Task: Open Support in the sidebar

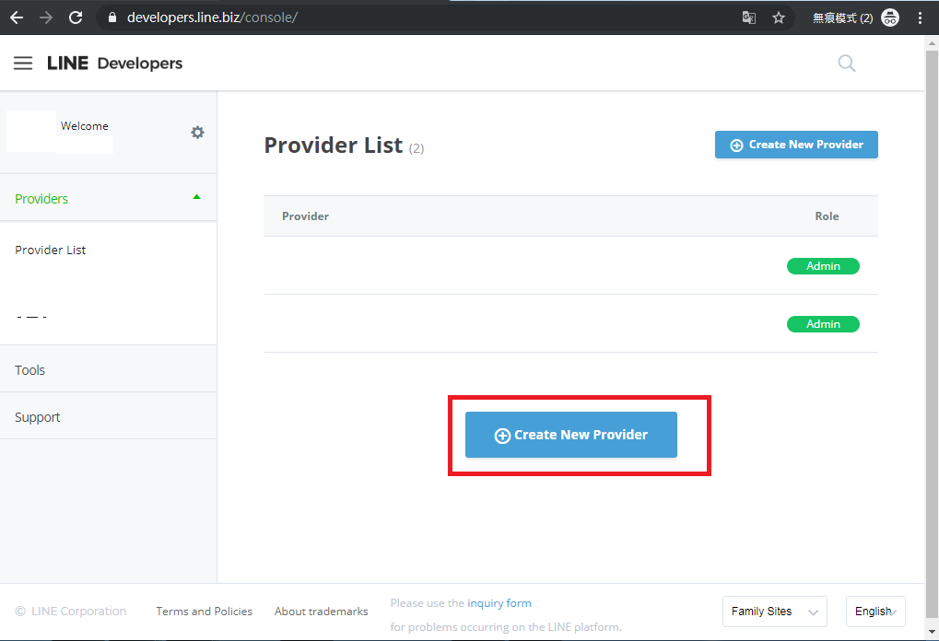Action: pos(109,416)
